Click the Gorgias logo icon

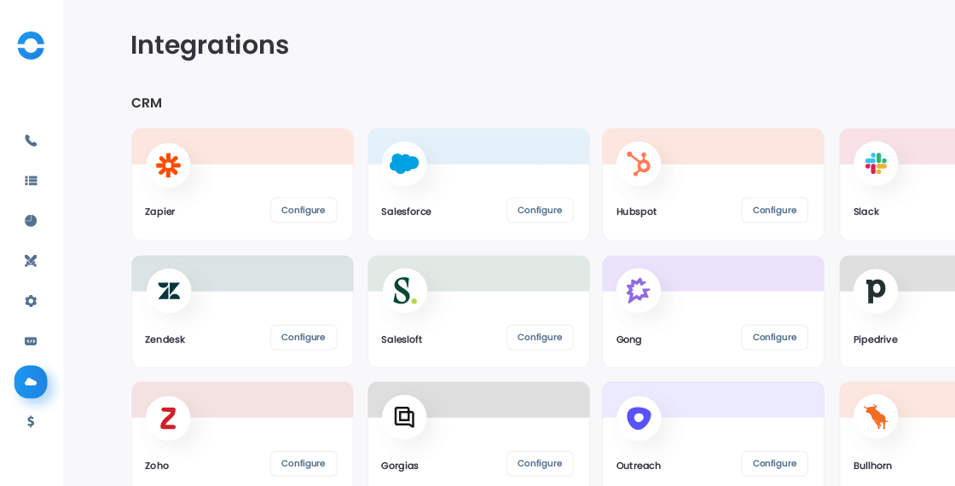404,417
